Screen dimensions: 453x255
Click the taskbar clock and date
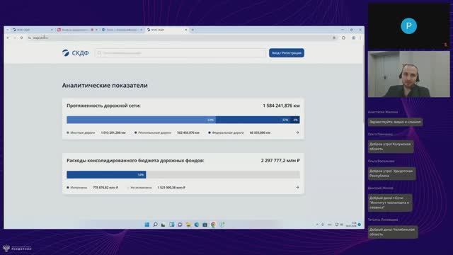click(351, 225)
